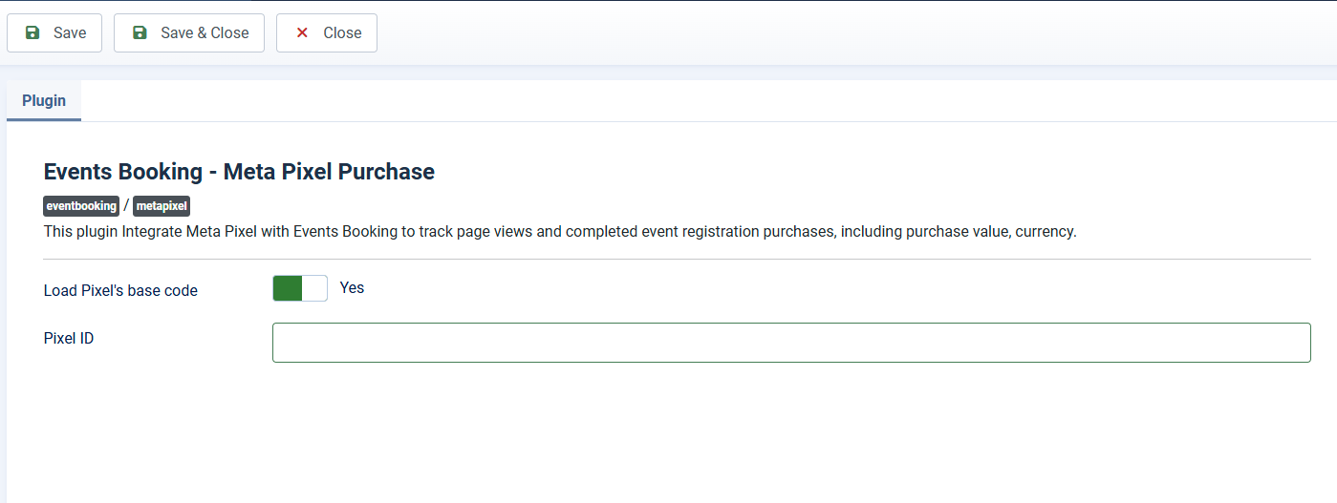Click the Save & Close button

point(189,32)
